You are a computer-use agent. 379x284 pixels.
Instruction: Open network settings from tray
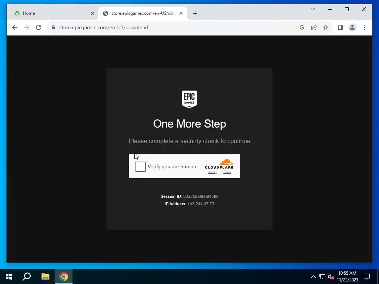pyautogui.click(x=322, y=277)
